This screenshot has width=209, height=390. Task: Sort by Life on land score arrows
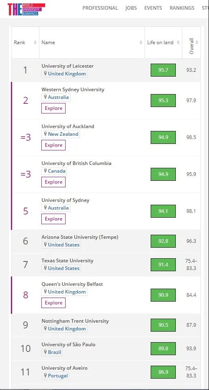point(178,43)
